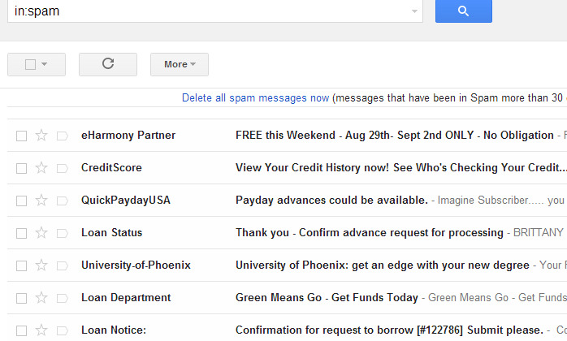Open the search options dropdown arrow
The image size is (567, 341).
pyautogui.click(x=414, y=11)
